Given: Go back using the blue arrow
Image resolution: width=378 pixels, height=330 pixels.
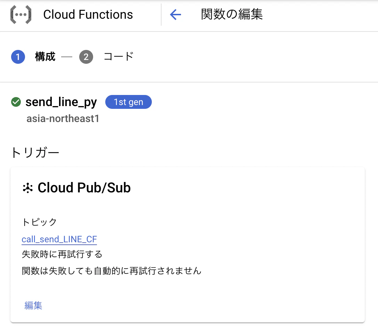Looking at the screenshot, I should 175,15.
